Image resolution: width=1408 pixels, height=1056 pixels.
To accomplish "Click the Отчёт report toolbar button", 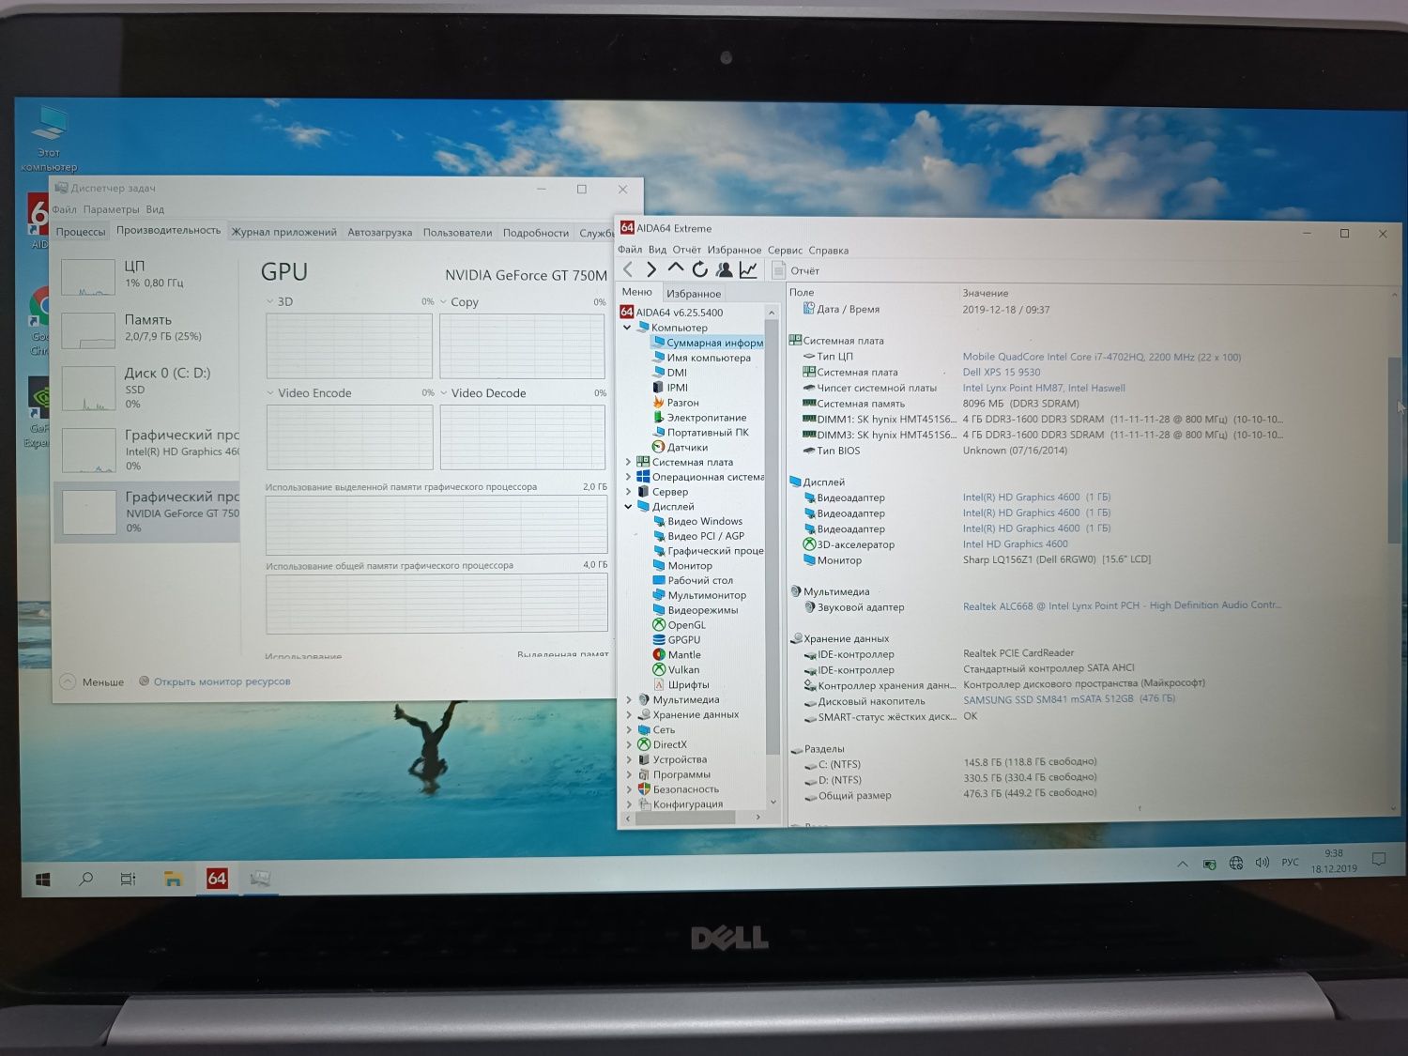I will pyautogui.click(x=796, y=270).
